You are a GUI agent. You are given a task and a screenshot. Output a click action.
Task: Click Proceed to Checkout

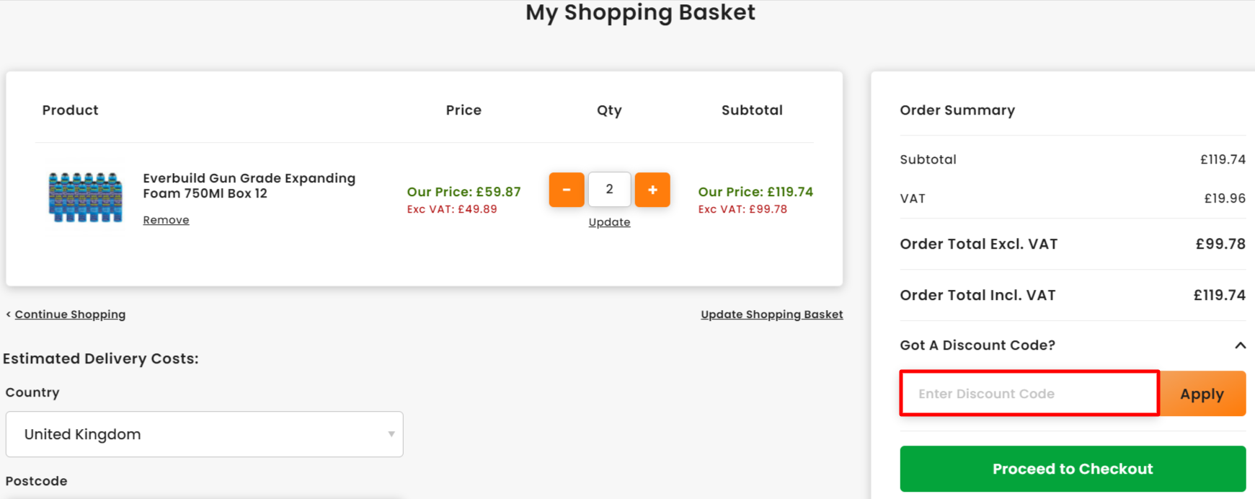click(x=1073, y=469)
